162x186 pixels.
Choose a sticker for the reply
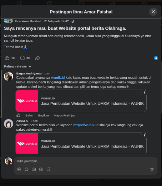coord(49,169)
